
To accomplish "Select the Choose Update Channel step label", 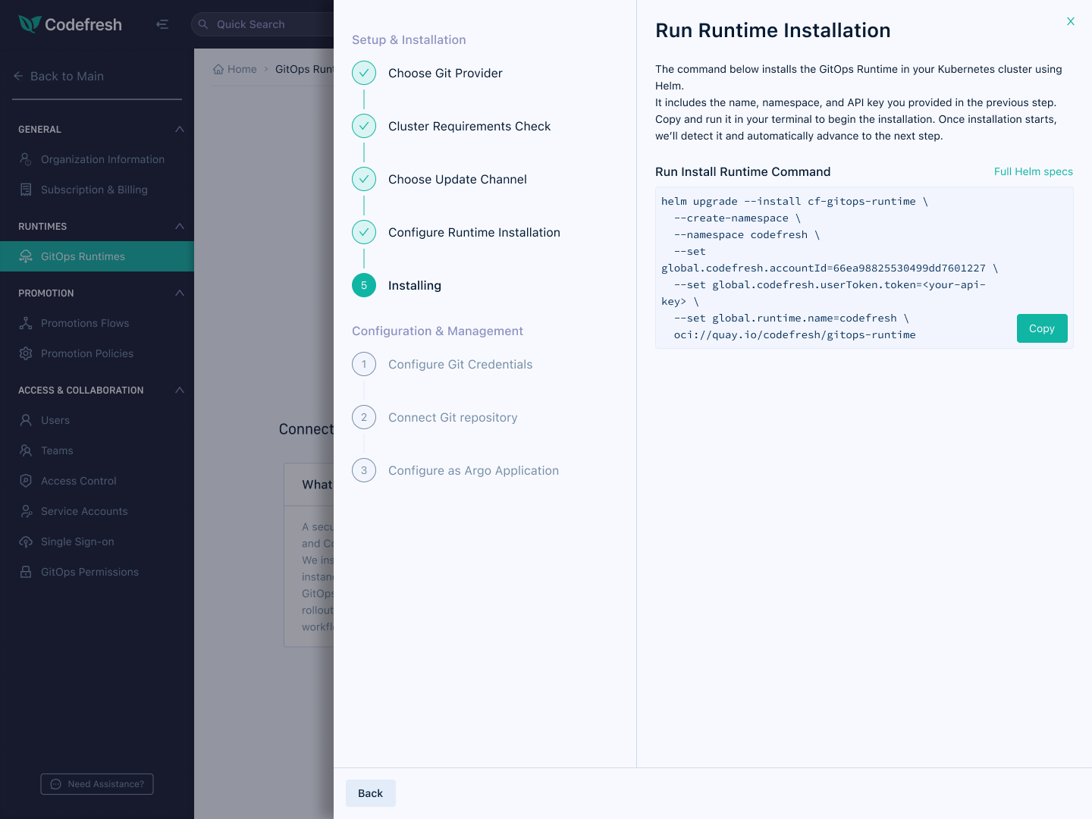I will tap(457, 179).
